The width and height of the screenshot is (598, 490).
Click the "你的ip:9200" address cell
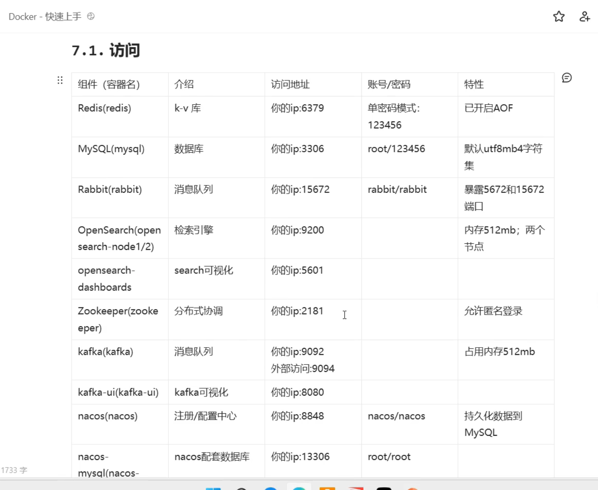click(x=313, y=238)
